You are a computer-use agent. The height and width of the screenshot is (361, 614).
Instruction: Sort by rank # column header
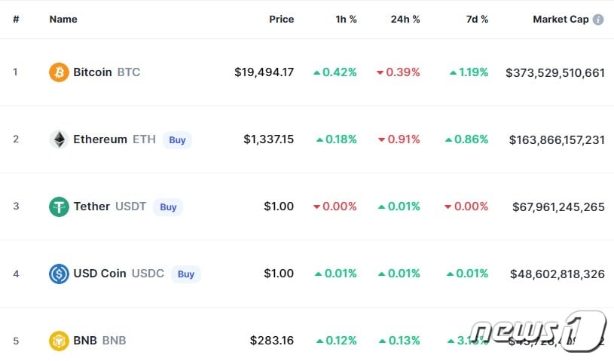[x=16, y=20]
